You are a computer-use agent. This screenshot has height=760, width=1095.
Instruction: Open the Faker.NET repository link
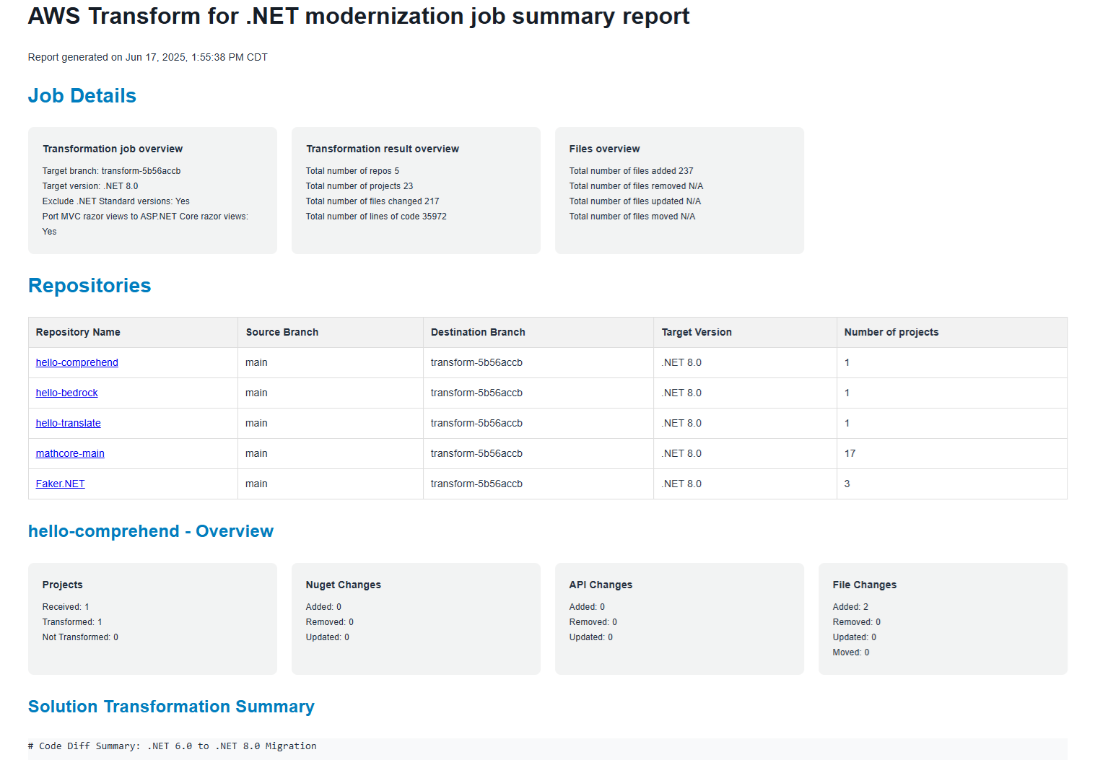60,484
